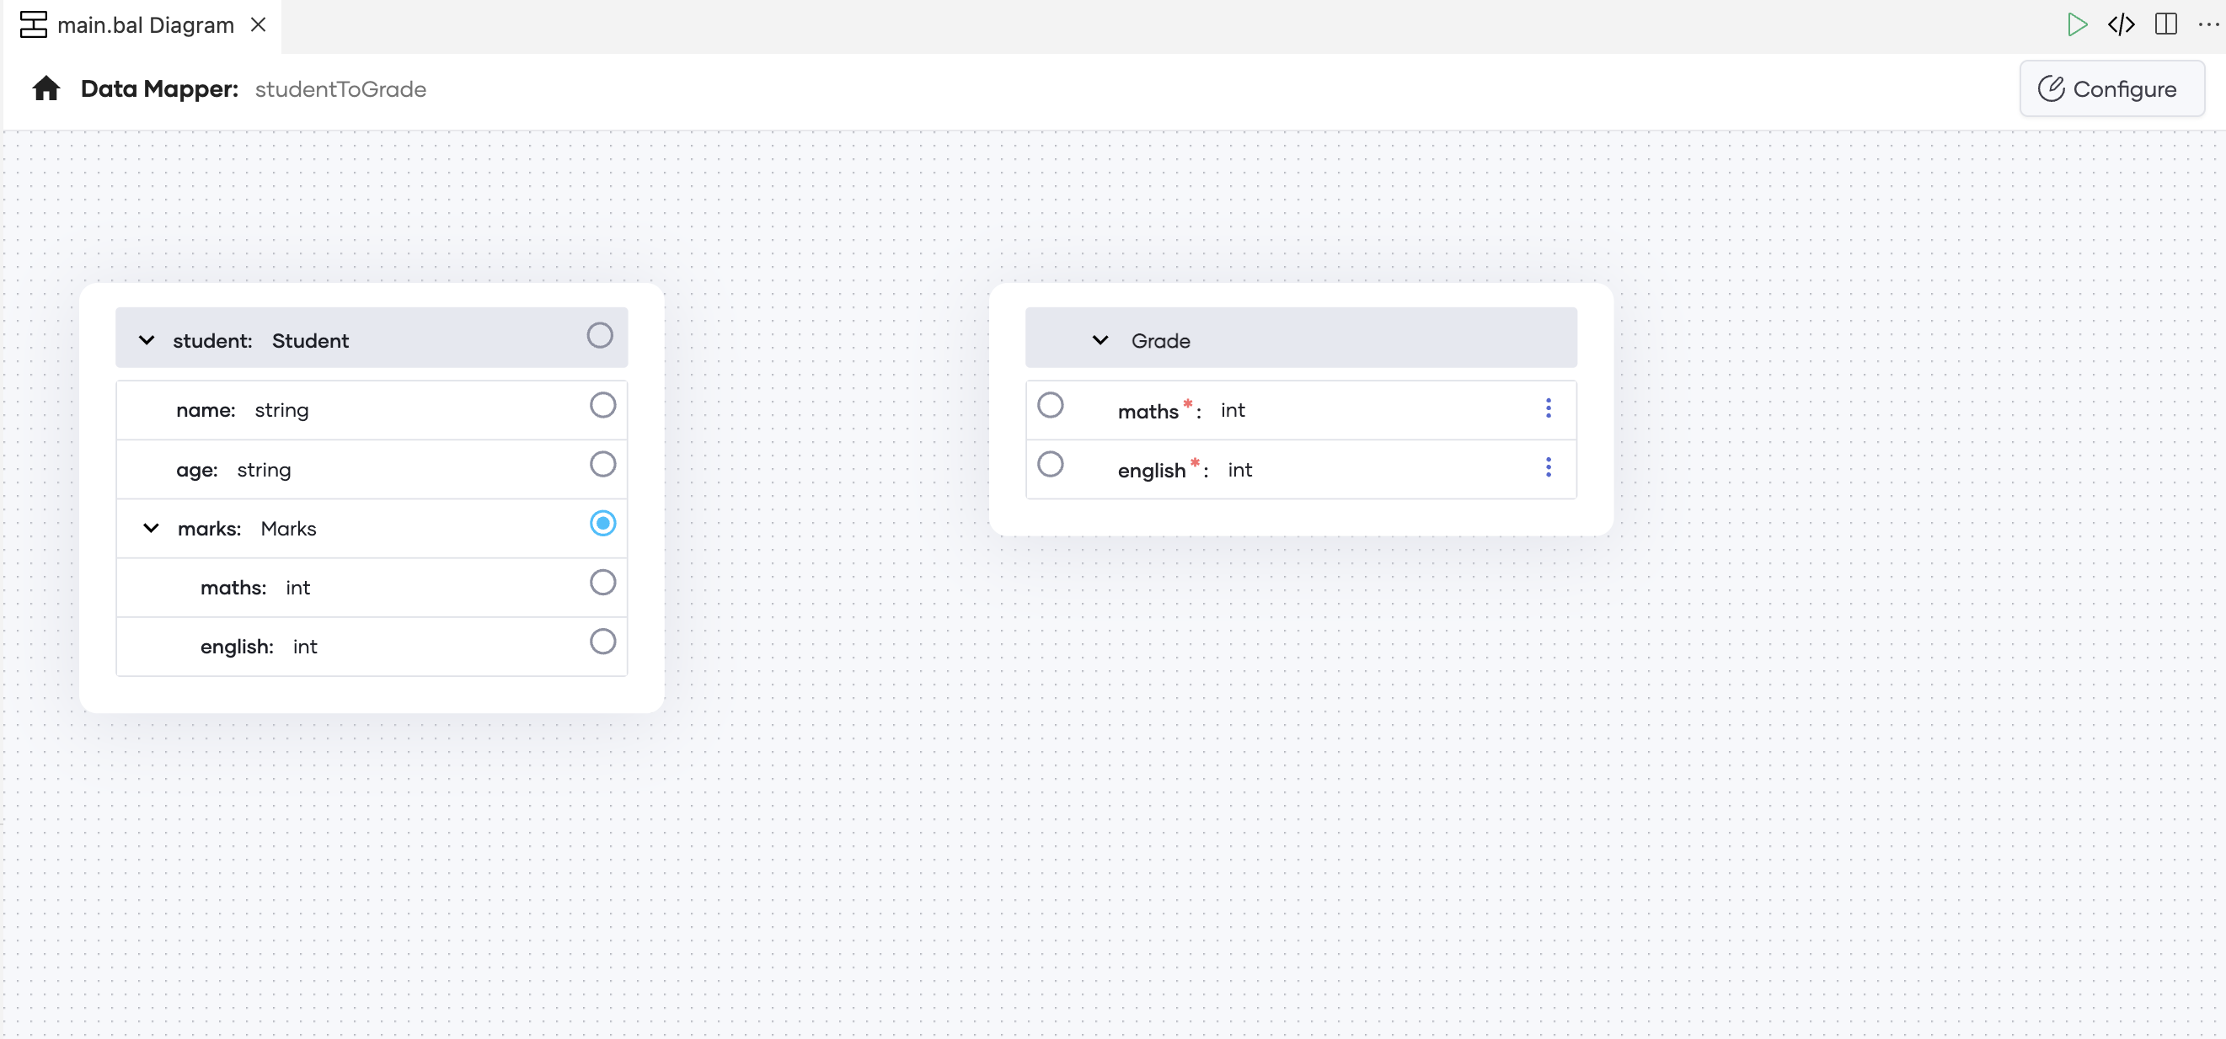
Task: Open options menu for Grade's maths field
Action: point(1548,408)
